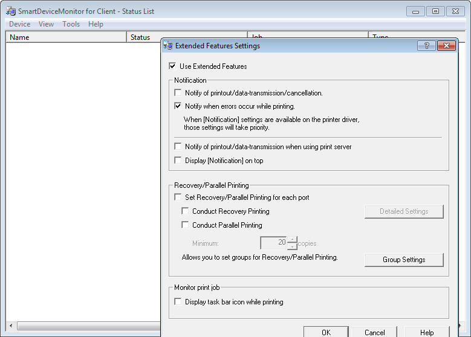The image size is (471, 337).
Task: Confirm settings with the OK button
Action: point(326,332)
